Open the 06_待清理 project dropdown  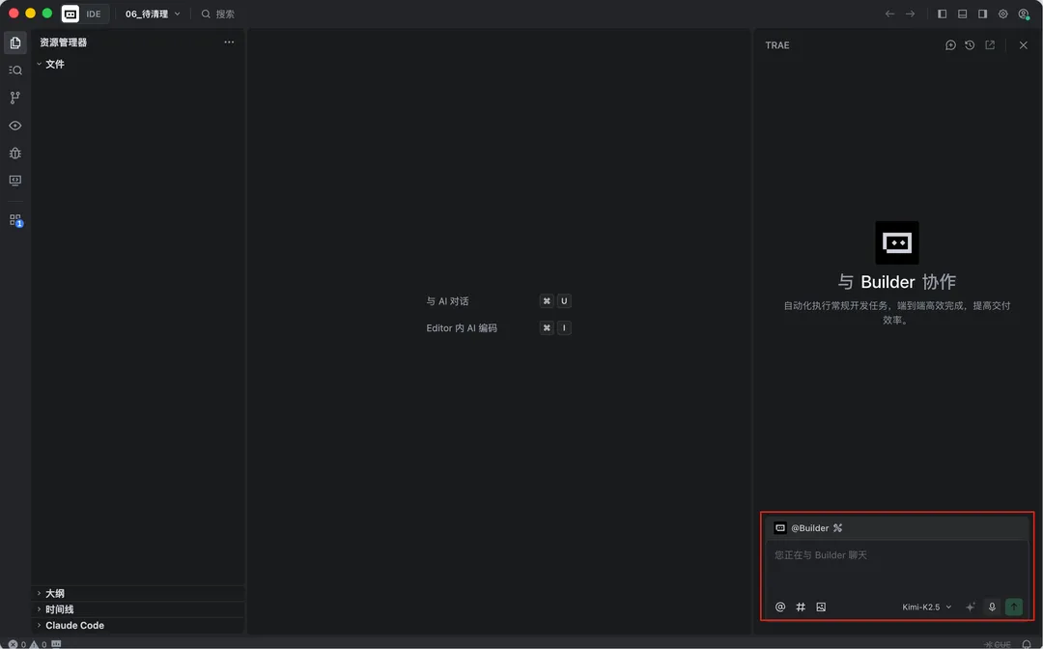[153, 14]
